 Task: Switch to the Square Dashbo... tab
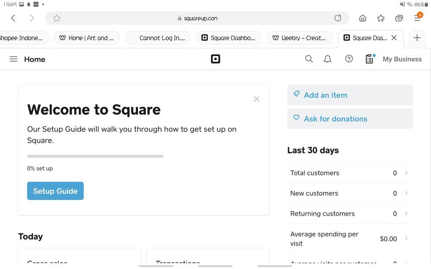click(x=229, y=38)
